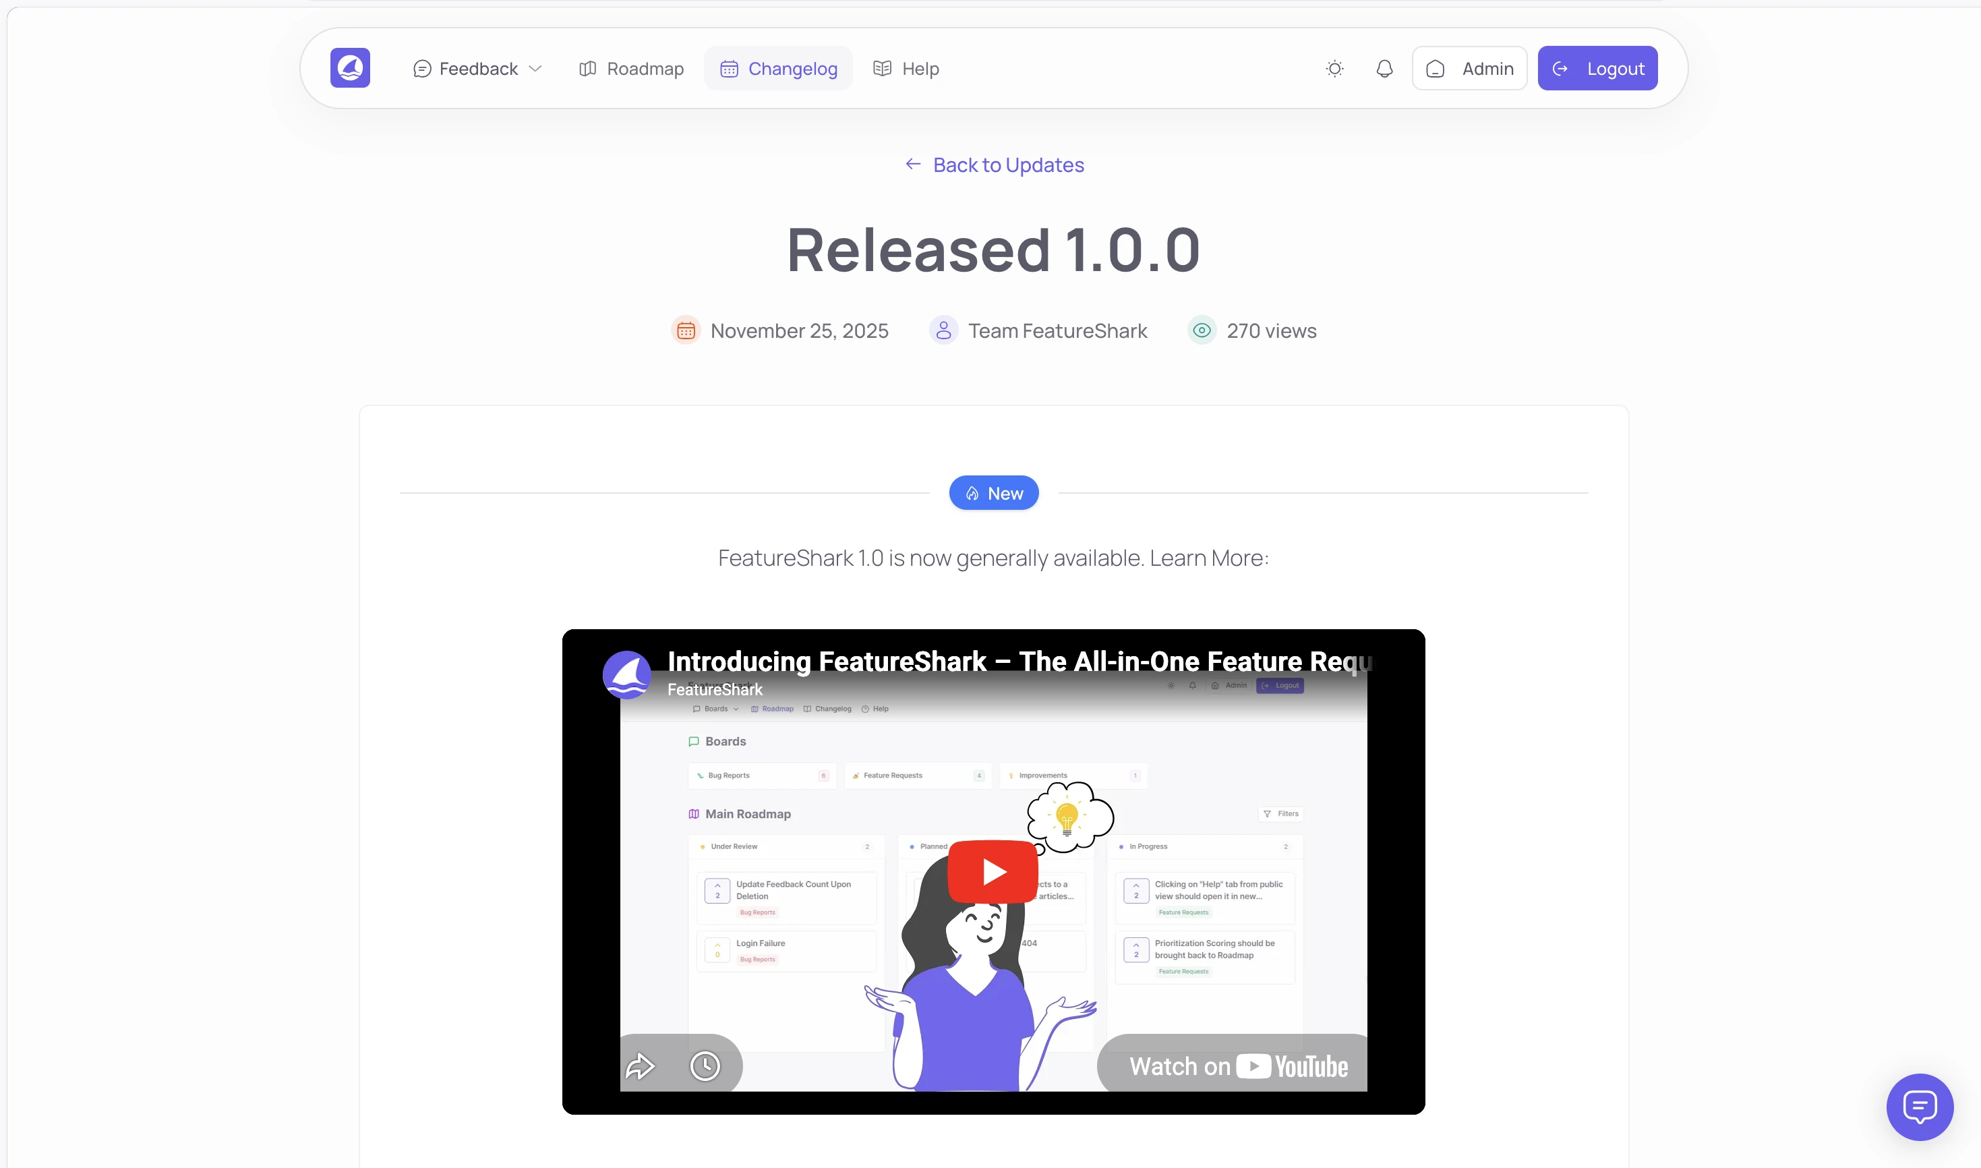The image size is (1981, 1168).
Task: Click the chevron next to Feedback
Action: coord(535,69)
